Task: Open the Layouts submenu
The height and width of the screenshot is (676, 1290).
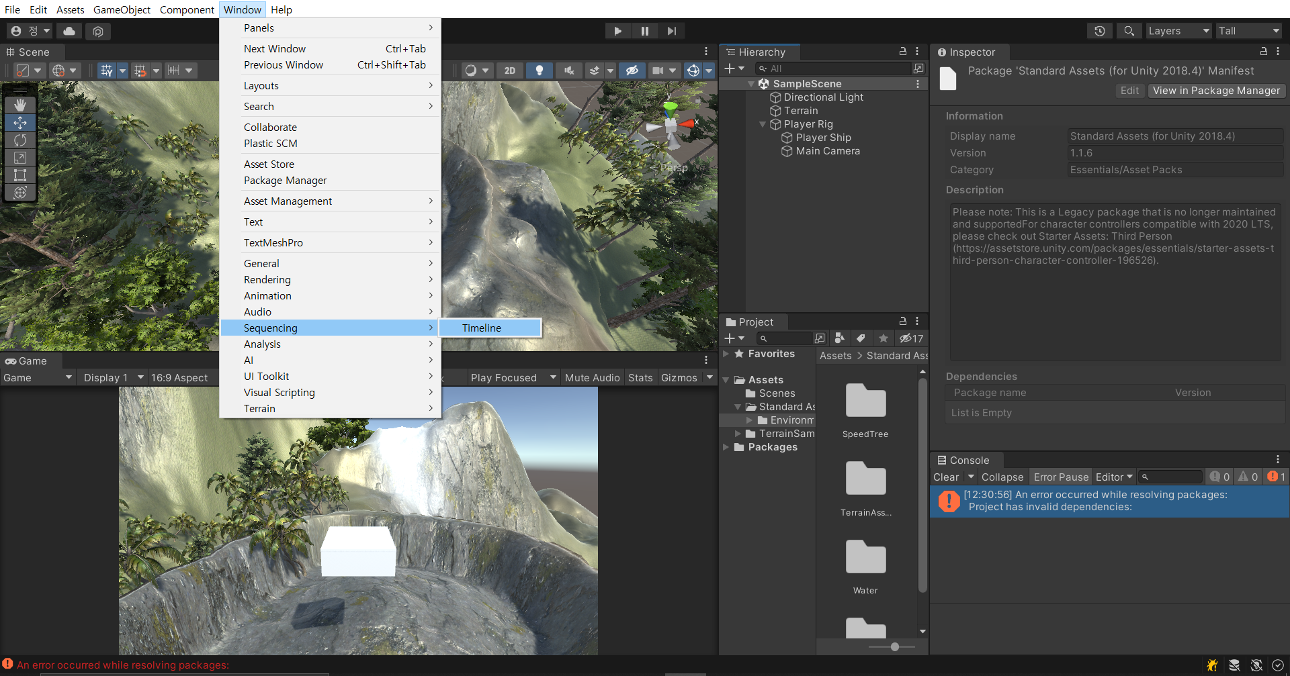Action: (331, 85)
